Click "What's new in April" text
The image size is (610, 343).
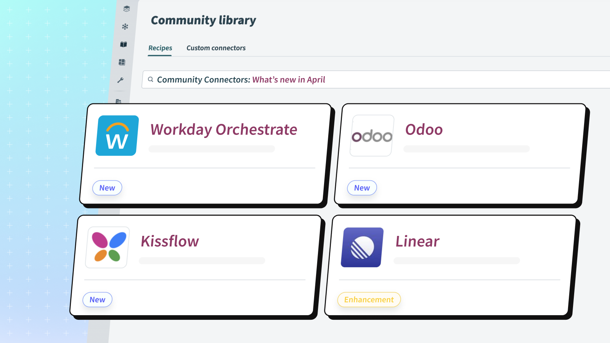click(x=289, y=80)
